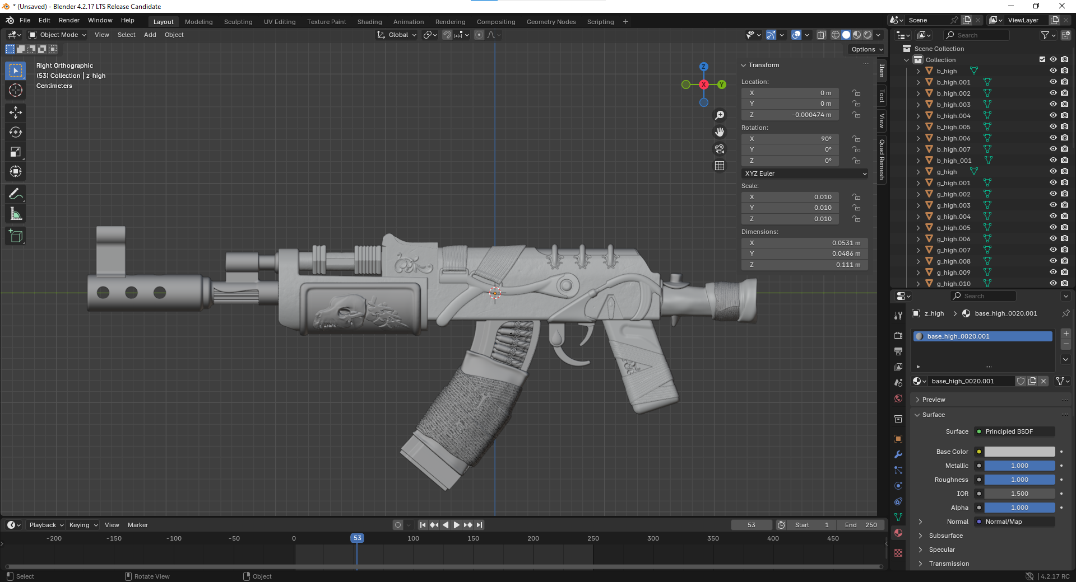Select the Add Cube tool

(16, 236)
